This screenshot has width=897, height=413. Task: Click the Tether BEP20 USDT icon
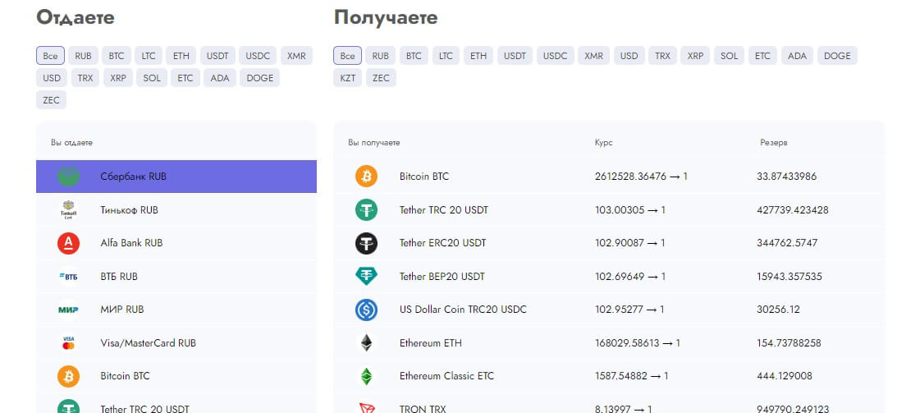[x=366, y=277]
